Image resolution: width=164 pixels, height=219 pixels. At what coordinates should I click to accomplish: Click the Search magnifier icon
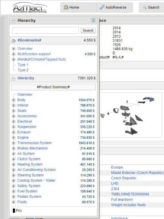click(x=144, y=7)
